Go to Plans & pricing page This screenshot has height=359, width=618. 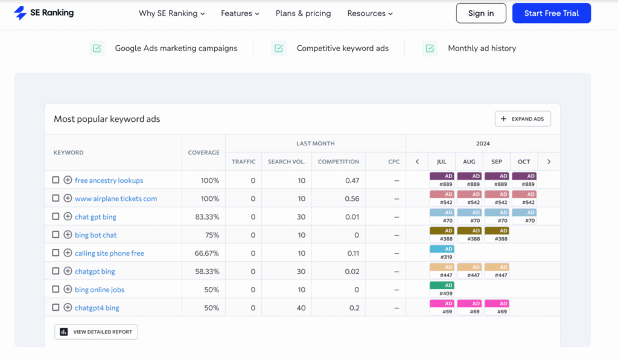pyautogui.click(x=303, y=13)
